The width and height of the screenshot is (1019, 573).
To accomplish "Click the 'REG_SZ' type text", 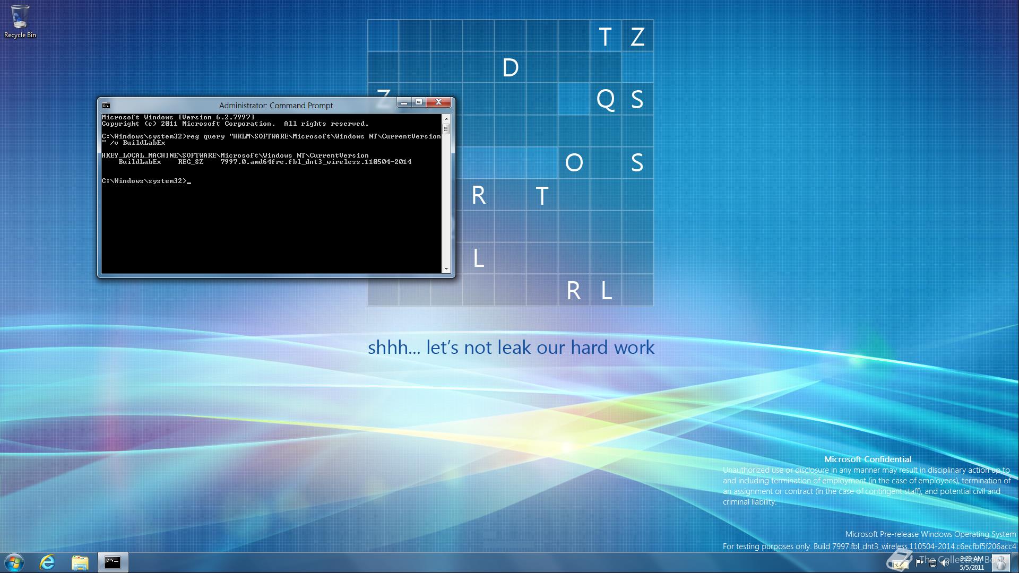I will (191, 162).
